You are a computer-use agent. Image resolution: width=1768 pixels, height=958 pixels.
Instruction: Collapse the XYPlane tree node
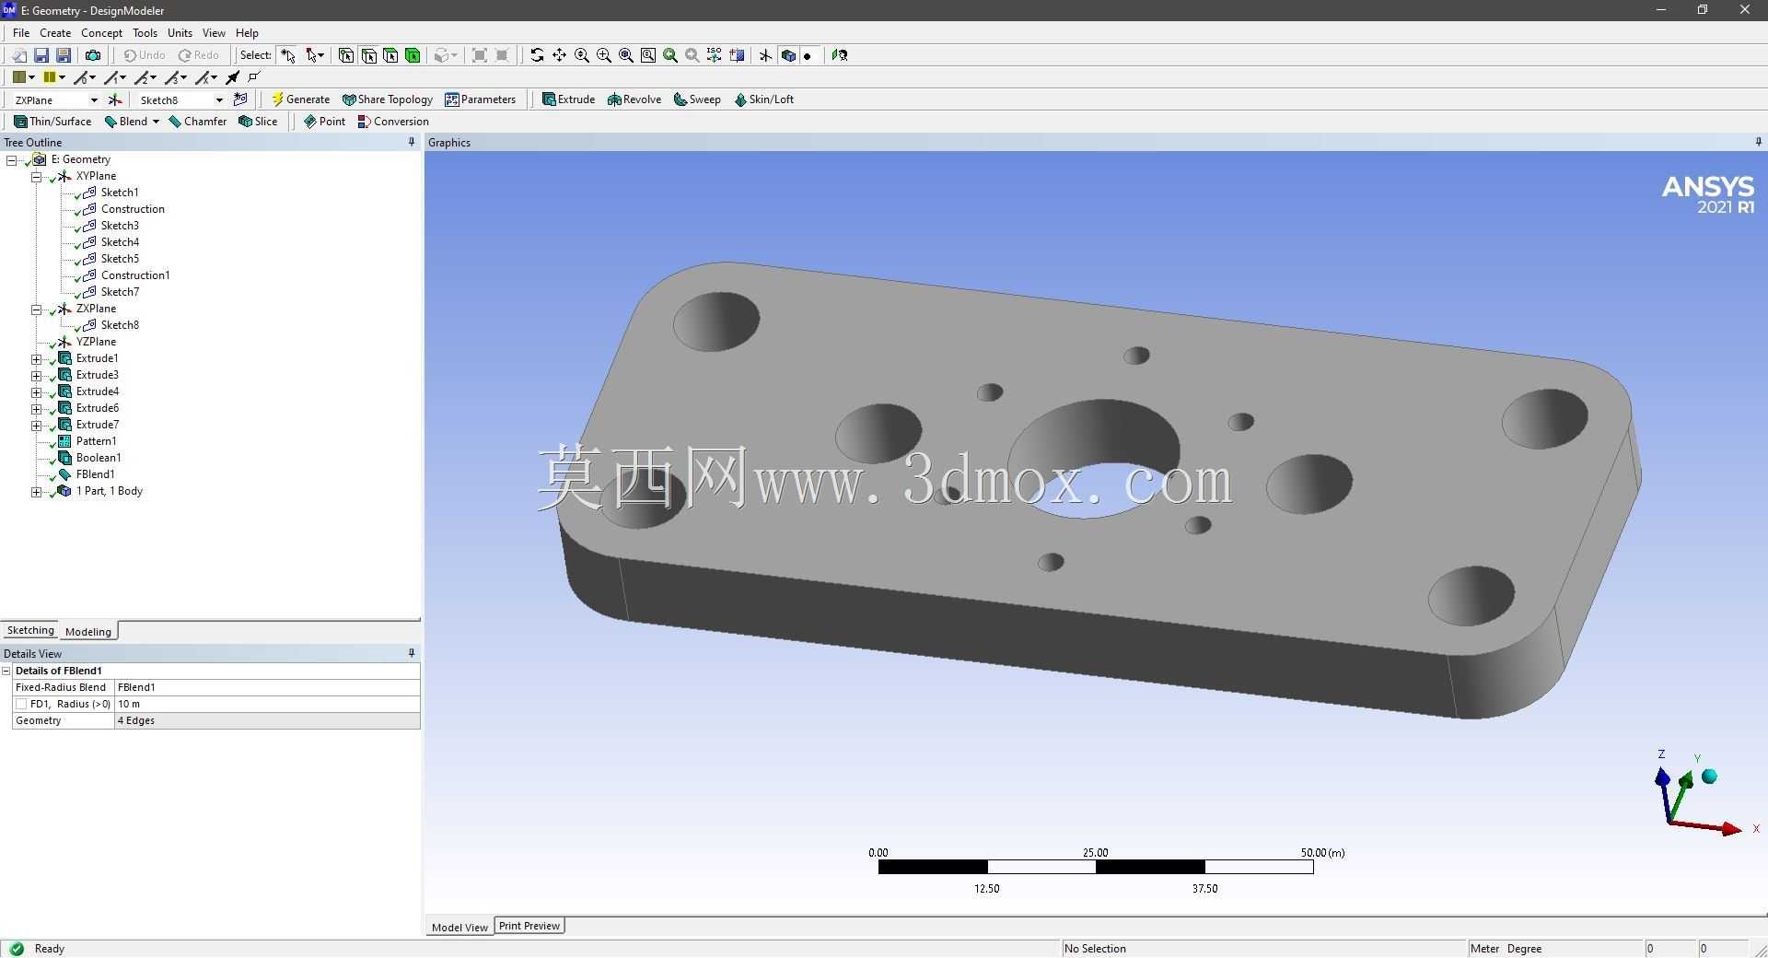point(37,177)
